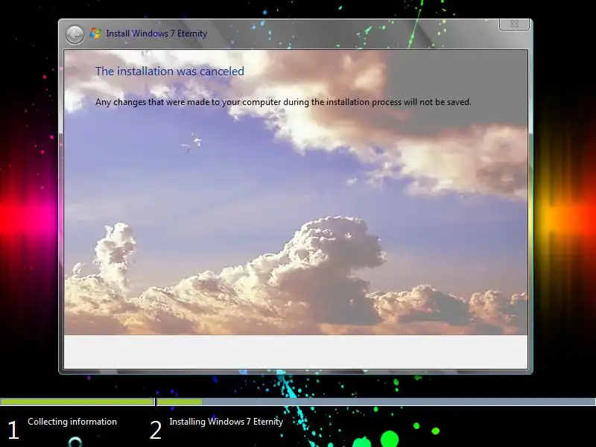Viewport: 596px width, 447px height.
Task: Click the Windows flag logo in title bar
Action: pos(95,34)
